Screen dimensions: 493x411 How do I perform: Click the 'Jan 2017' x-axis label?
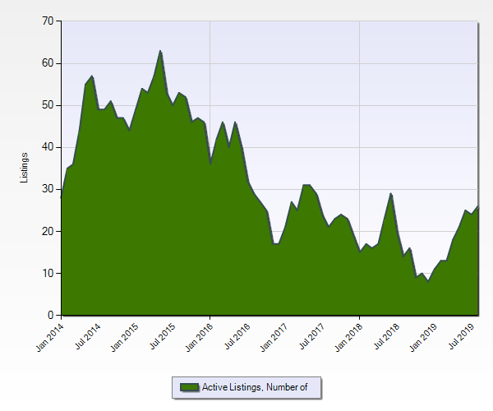[274, 337]
